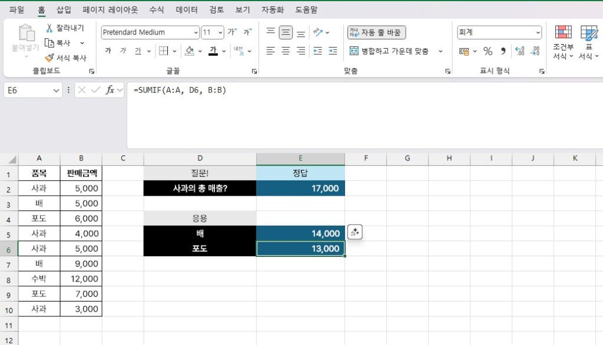Open the Pretendard Medium font dropdown
Screen dimensions: 603x345
click(196, 32)
